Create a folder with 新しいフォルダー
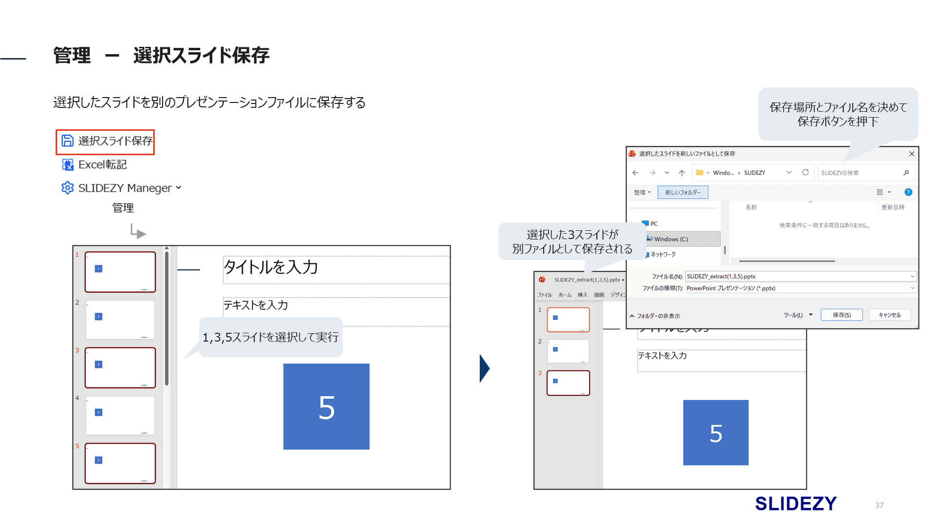This screenshot has height=527, width=937. pos(683,192)
